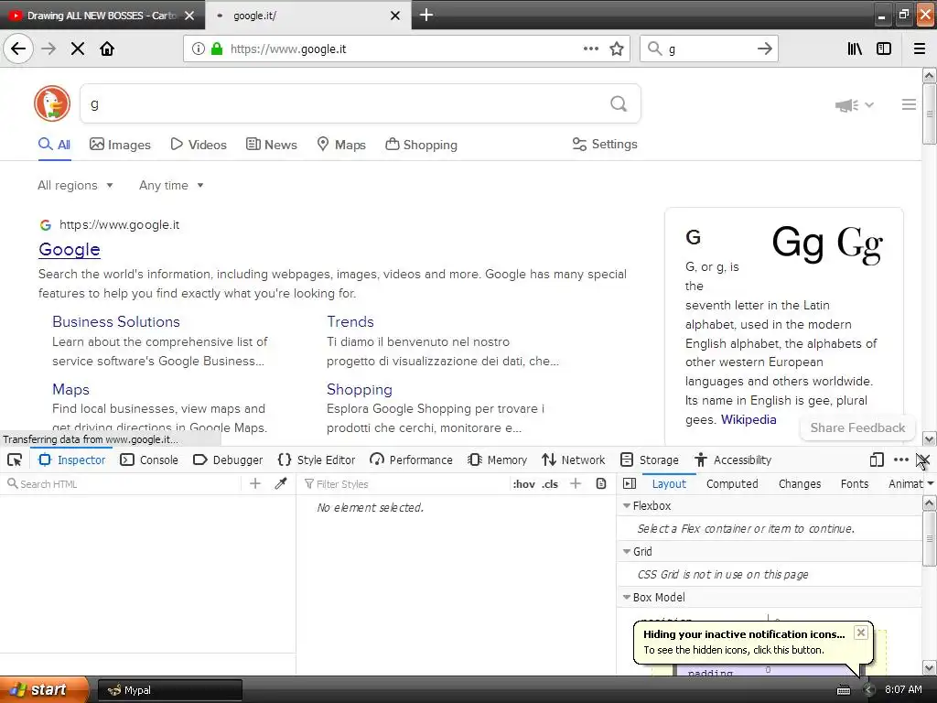Dismiss the notification icons balloon
The height and width of the screenshot is (703, 937).
(860, 633)
